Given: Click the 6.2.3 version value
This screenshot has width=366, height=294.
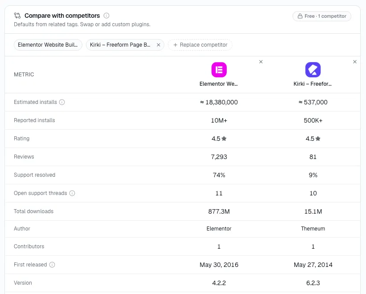Looking at the screenshot, I should click(313, 283).
